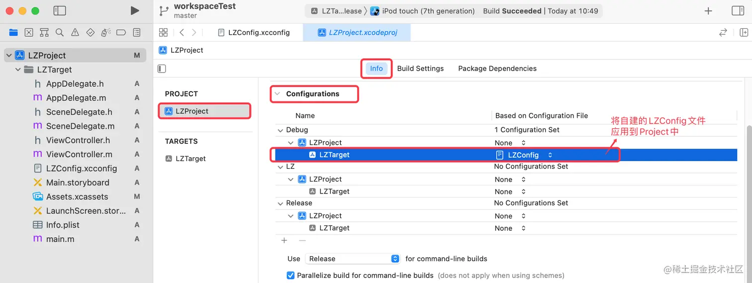Click the LZProject icon in jump bar
Image resolution: width=752 pixels, height=283 pixels.
(163, 50)
